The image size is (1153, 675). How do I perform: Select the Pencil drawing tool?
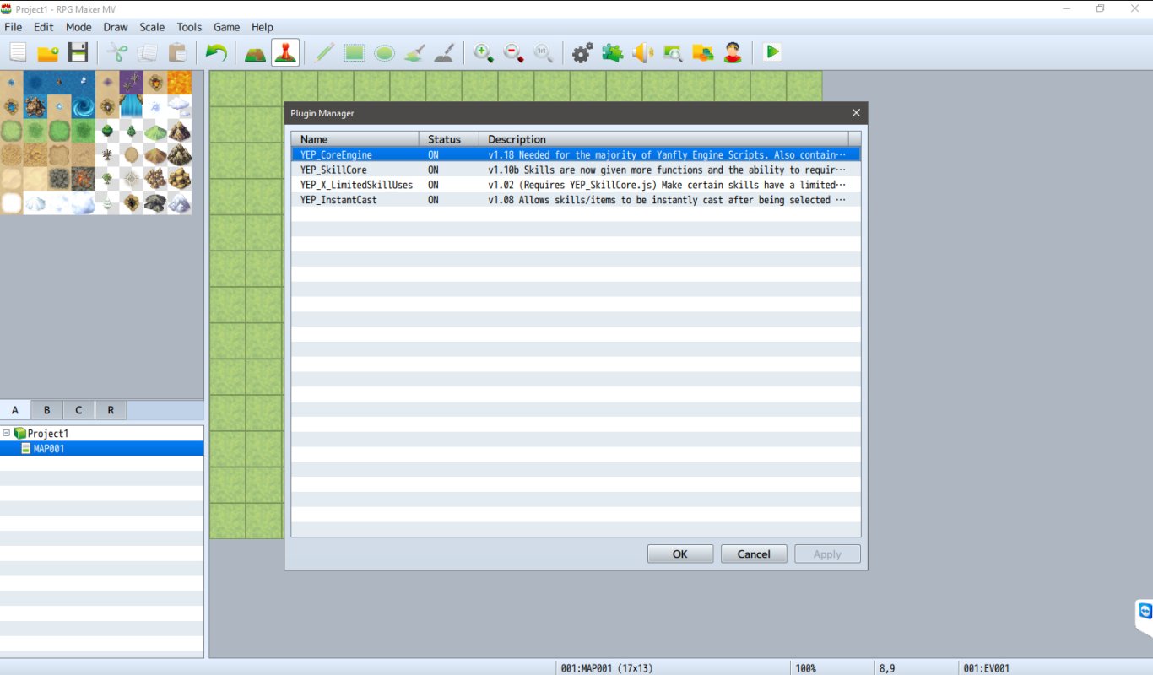pyautogui.click(x=323, y=52)
